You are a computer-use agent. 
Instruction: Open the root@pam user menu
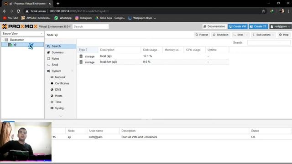(x=280, y=26)
